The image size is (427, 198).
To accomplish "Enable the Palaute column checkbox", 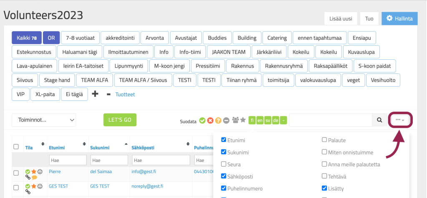I will coord(324,140).
